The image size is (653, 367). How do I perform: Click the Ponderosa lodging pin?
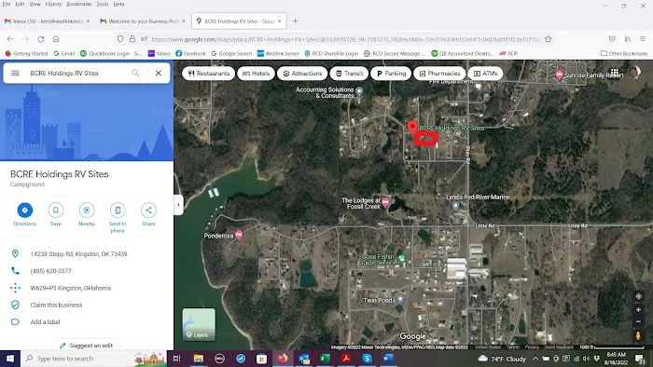pyautogui.click(x=239, y=236)
